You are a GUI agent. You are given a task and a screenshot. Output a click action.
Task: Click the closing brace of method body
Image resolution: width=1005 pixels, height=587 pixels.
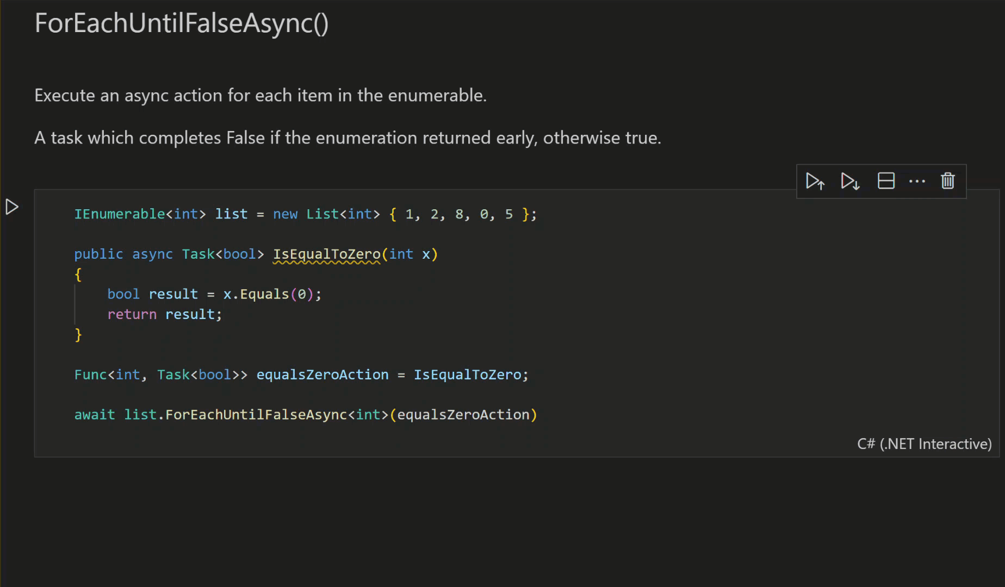78,335
